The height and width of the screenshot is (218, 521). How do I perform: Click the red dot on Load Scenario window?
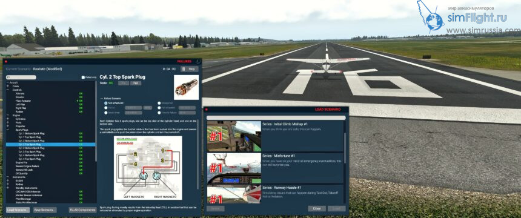(x=207, y=110)
